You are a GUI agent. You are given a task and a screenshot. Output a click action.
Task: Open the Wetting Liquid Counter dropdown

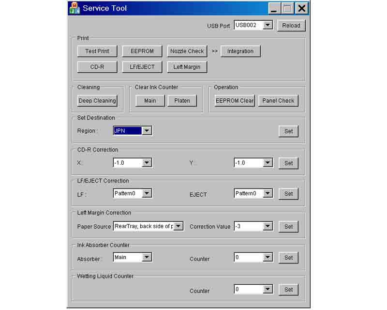click(253, 289)
